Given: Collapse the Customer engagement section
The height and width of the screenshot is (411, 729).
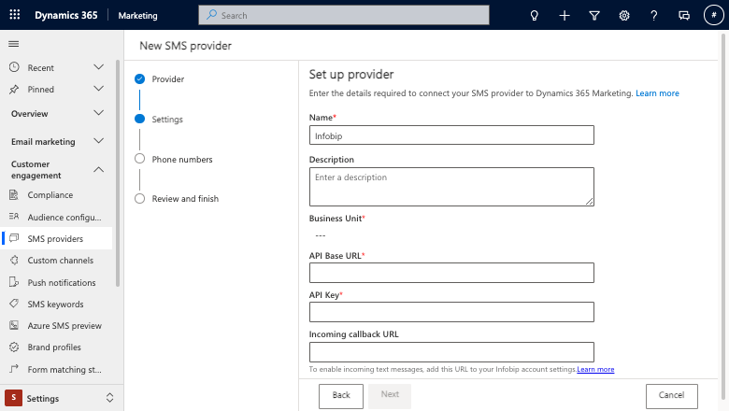Looking at the screenshot, I should (98, 169).
